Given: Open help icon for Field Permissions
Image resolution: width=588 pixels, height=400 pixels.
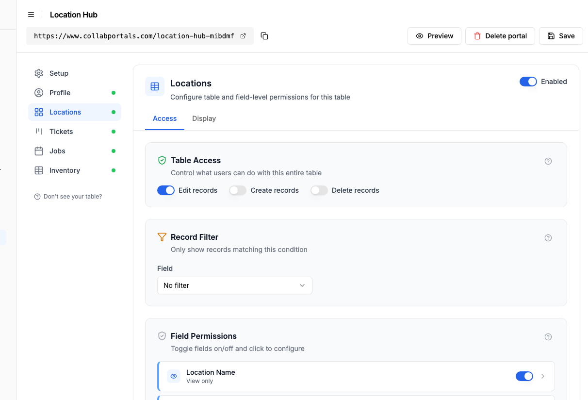Looking at the screenshot, I should (548, 337).
